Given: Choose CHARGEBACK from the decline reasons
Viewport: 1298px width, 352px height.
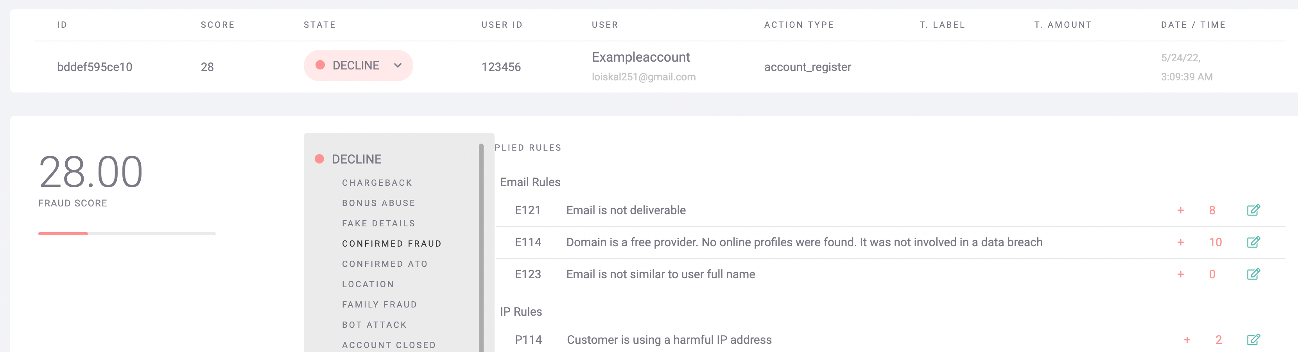Looking at the screenshot, I should pos(377,183).
